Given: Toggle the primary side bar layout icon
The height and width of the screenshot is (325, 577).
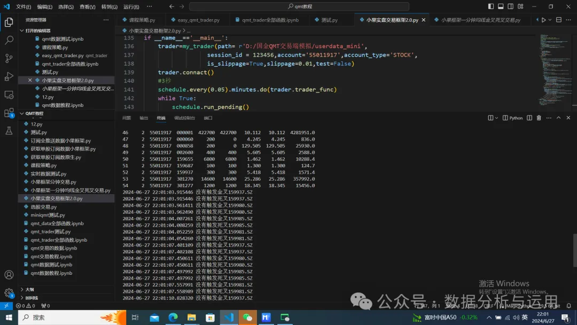Looking at the screenshot, I should click(491, 6).
